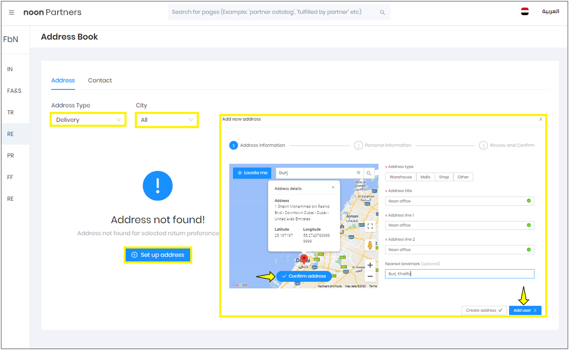Viewport: 570px width, 350px height.
Task: Click the Egypt flag country icon
Action: [x=525, y=12]
